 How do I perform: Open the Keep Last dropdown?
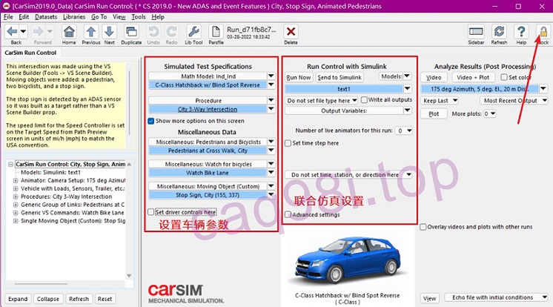point(440,101)
